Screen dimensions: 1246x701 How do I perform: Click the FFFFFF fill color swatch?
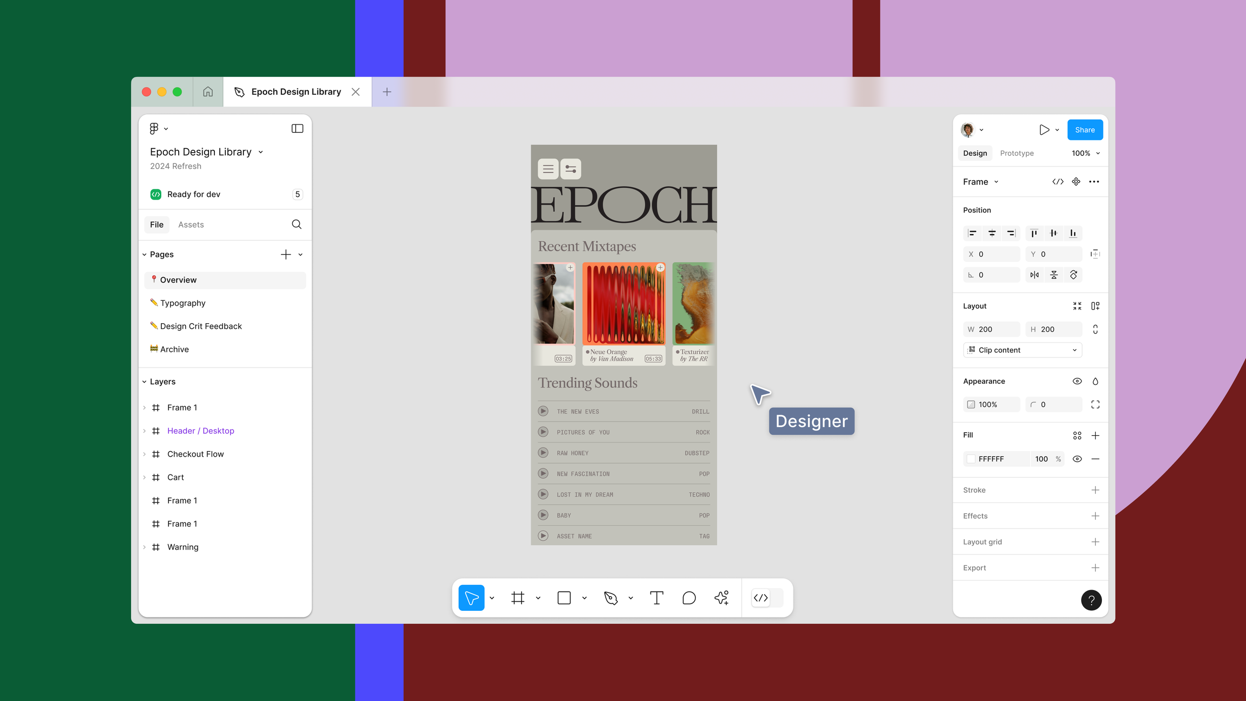971,459
